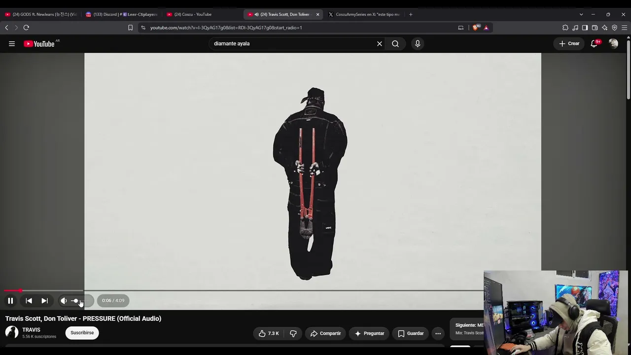Open the tab search dropdown chevron

[x=581, y=14]
